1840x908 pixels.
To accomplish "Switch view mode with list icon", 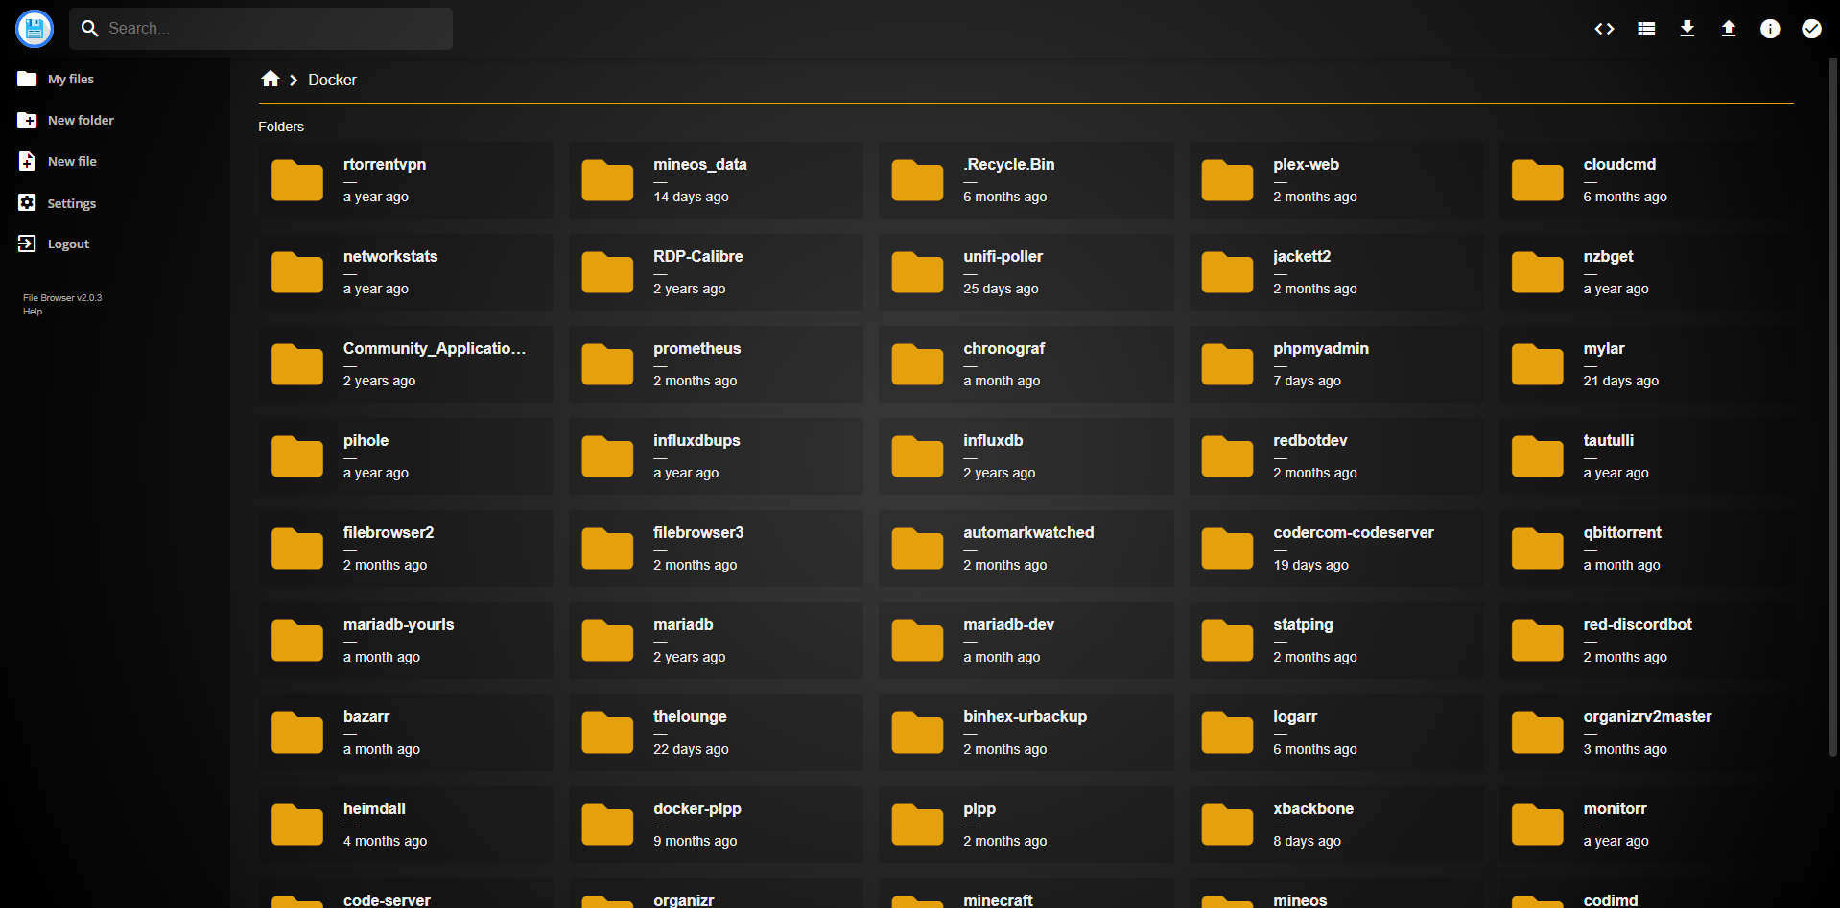I will pyautogui.click(x=1646, y=29).
